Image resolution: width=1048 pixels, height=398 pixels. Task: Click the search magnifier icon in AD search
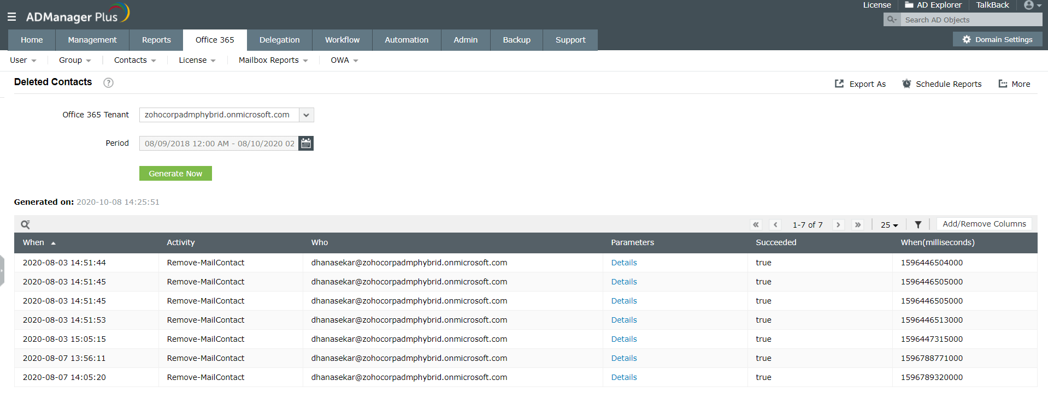coord(892,20)
